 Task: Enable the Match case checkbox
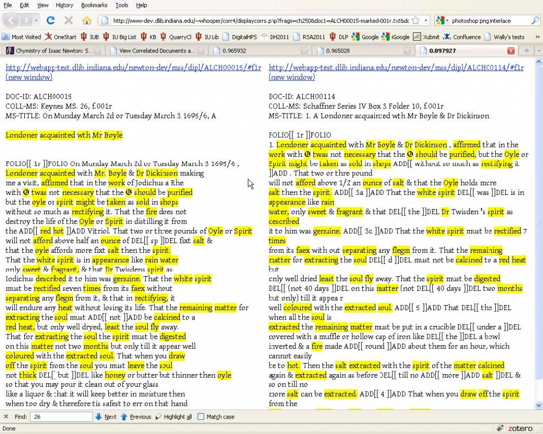click(x=201, y=417)
